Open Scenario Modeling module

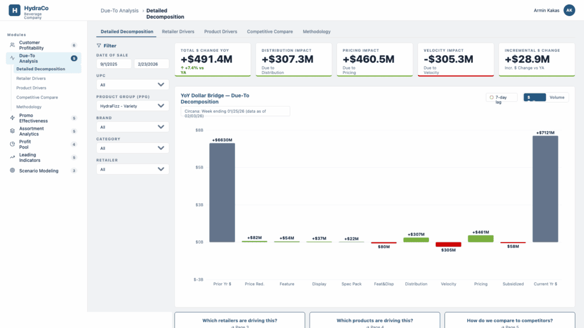coord(43,171)
